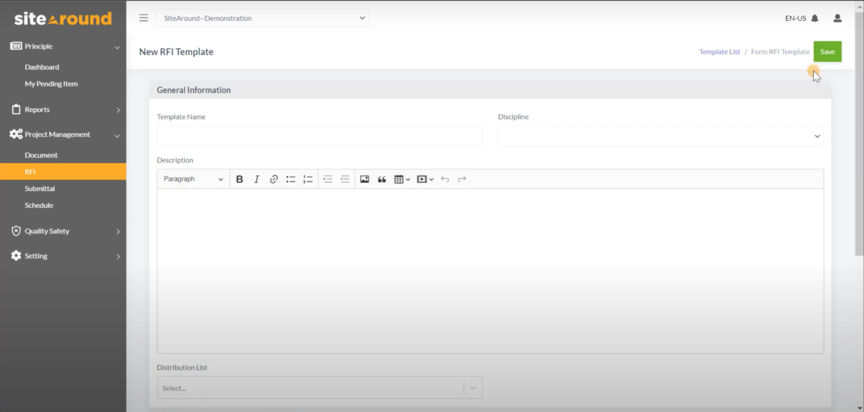The height and width of the screenshot is (412, 864).
Task: Save the new RFI template
Action: click(x=828, y=51)
